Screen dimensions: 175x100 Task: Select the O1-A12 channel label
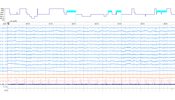(x=4, y=61)
